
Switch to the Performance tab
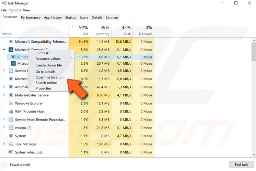coord(30,17)
